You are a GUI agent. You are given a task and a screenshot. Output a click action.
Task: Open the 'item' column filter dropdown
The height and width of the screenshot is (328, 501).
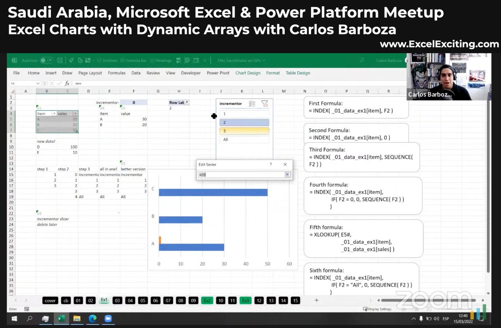point(54,113)
